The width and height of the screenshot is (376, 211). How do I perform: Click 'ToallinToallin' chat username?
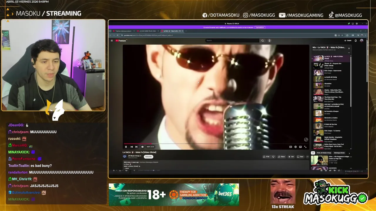pos(19,166)
